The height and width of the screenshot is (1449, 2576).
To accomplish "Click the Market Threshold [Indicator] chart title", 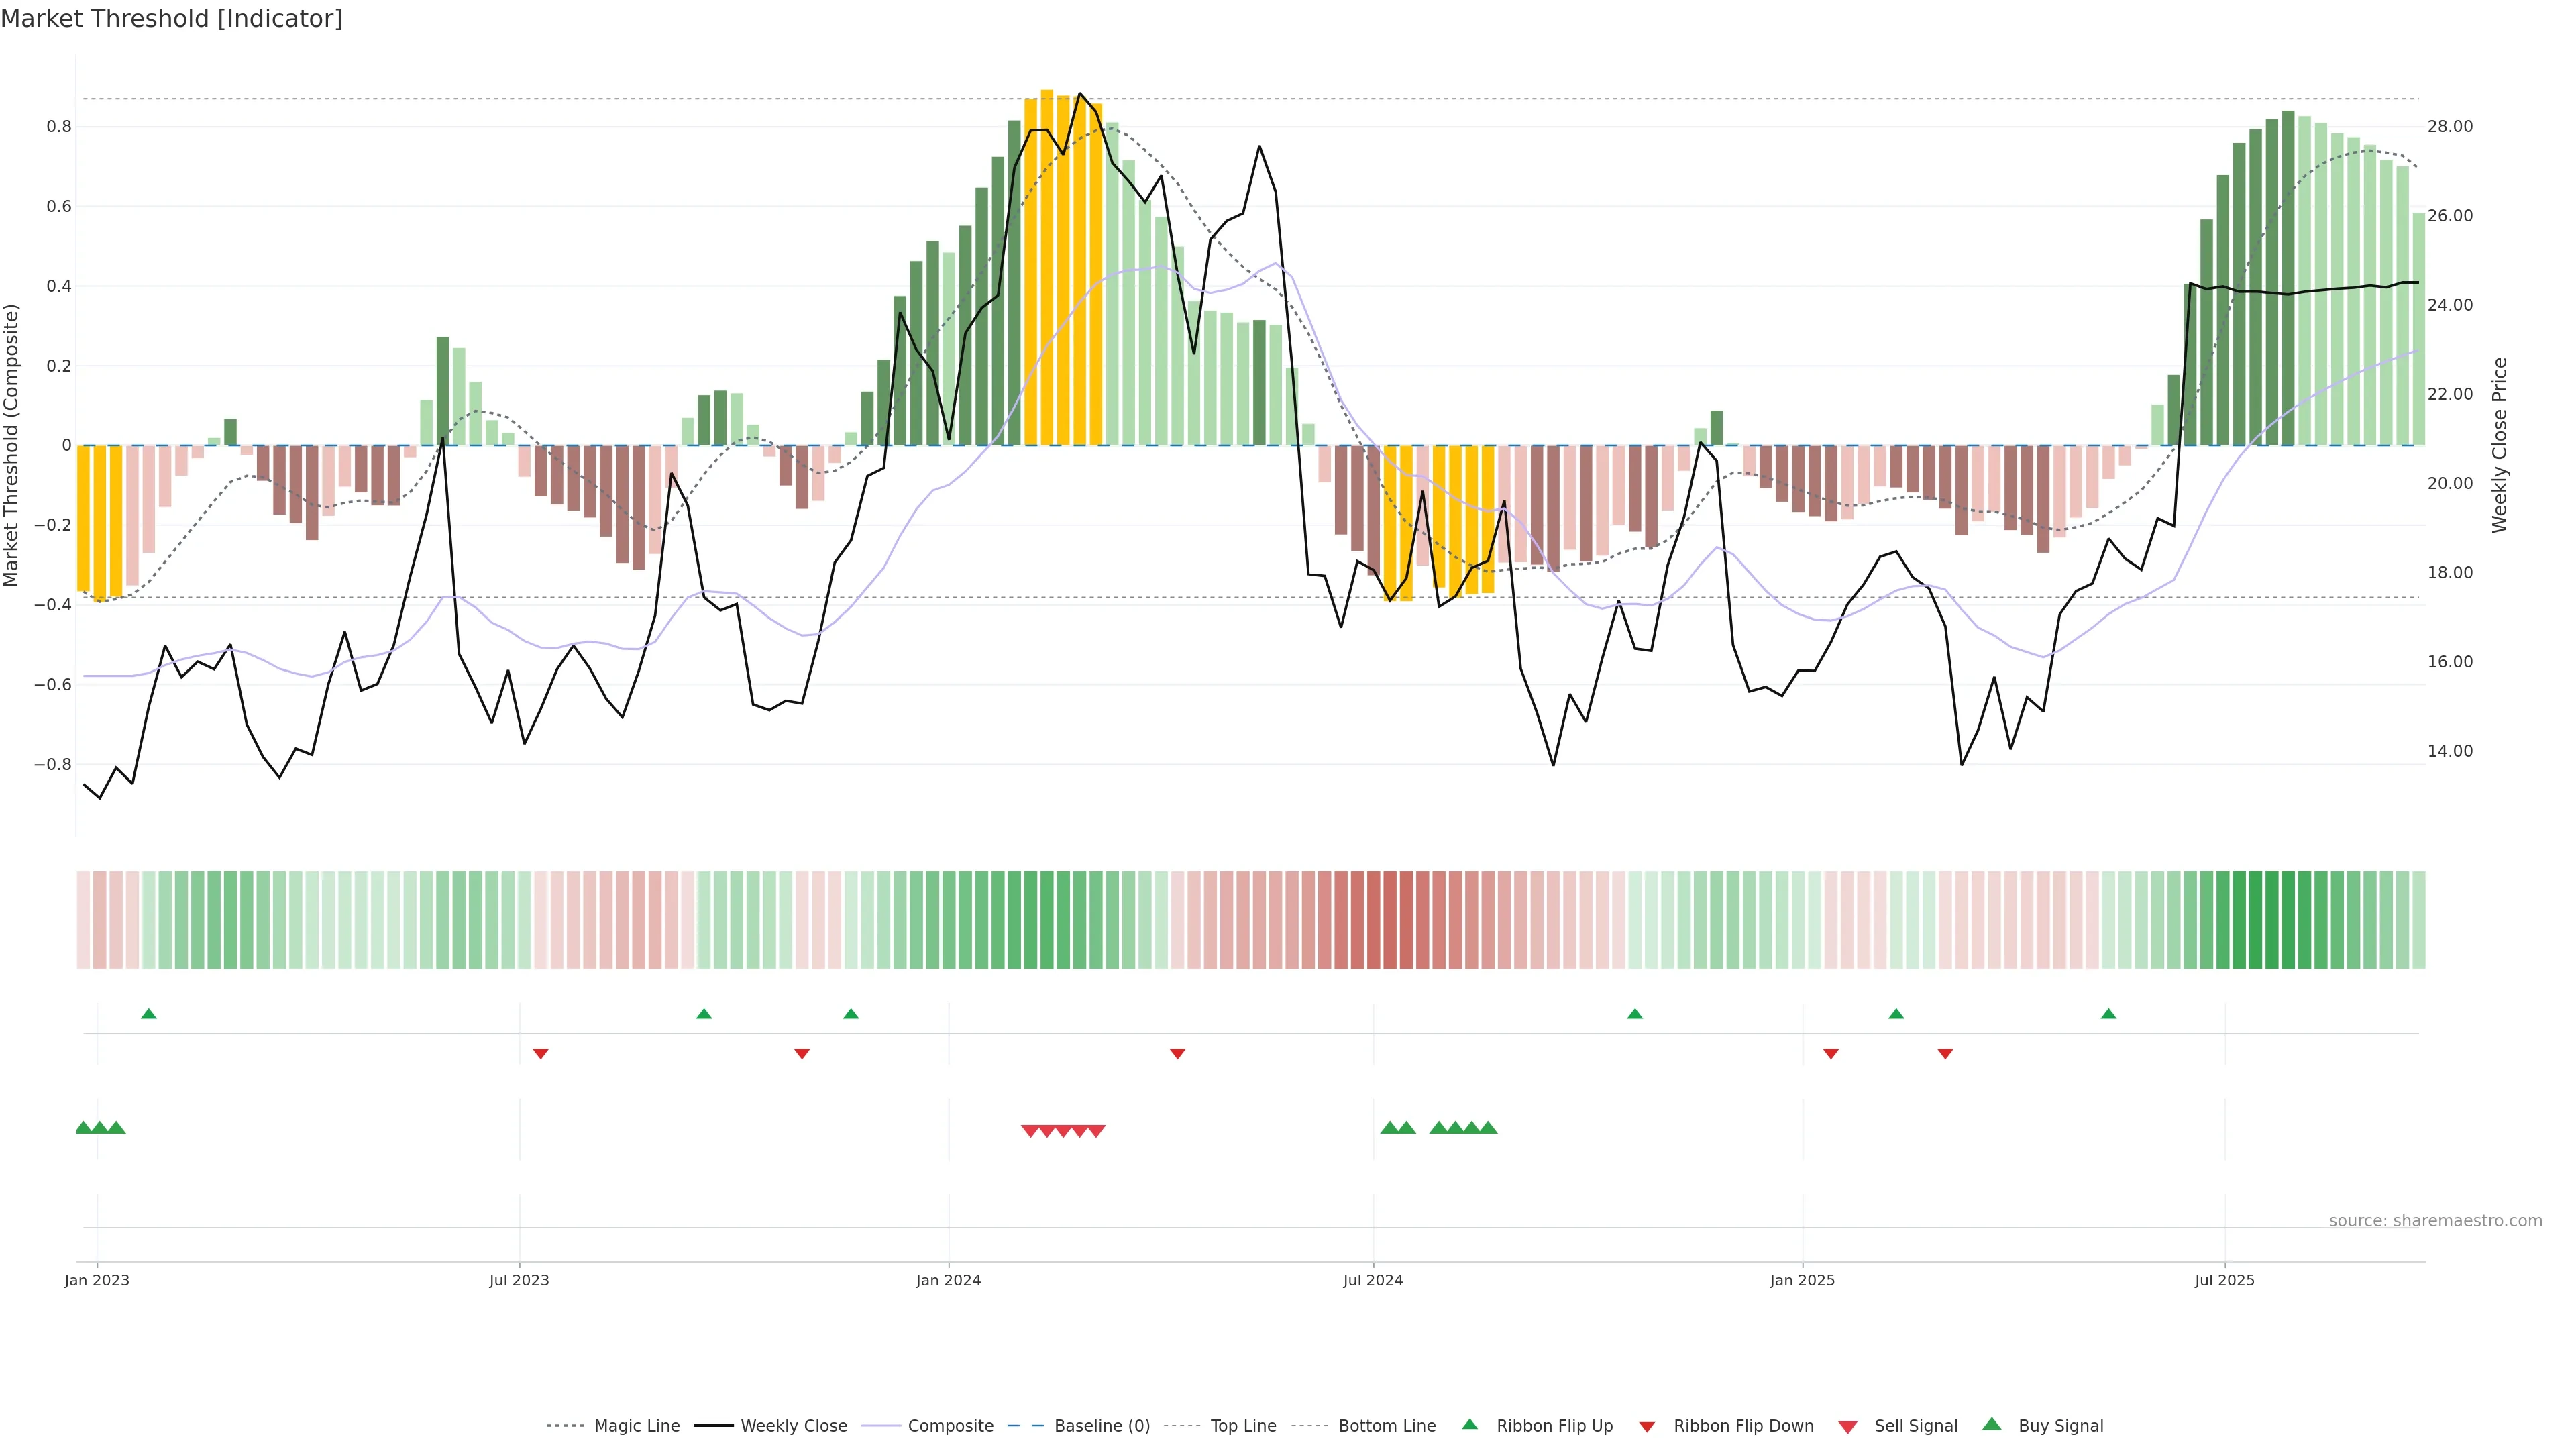I will tap(172, 19).
